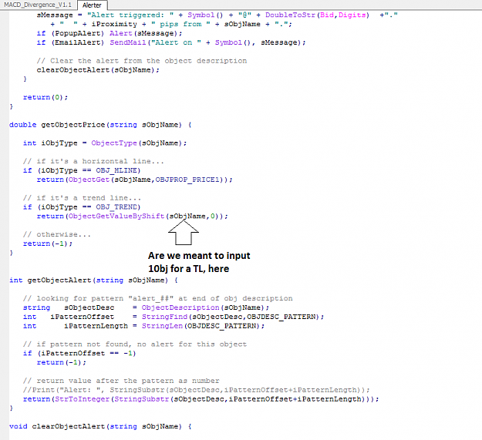This screenshot has width=482, height=440.
Task: Click the '// otherwise...' comment
Action: [57, 234]
